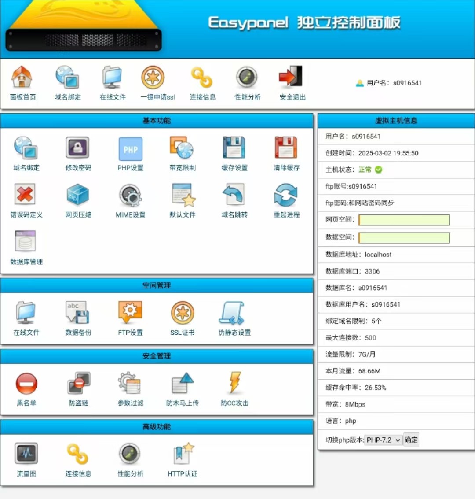475x499 pixels.
Task: Click the 主机状态 正常 status row
Action: point(396,170)
